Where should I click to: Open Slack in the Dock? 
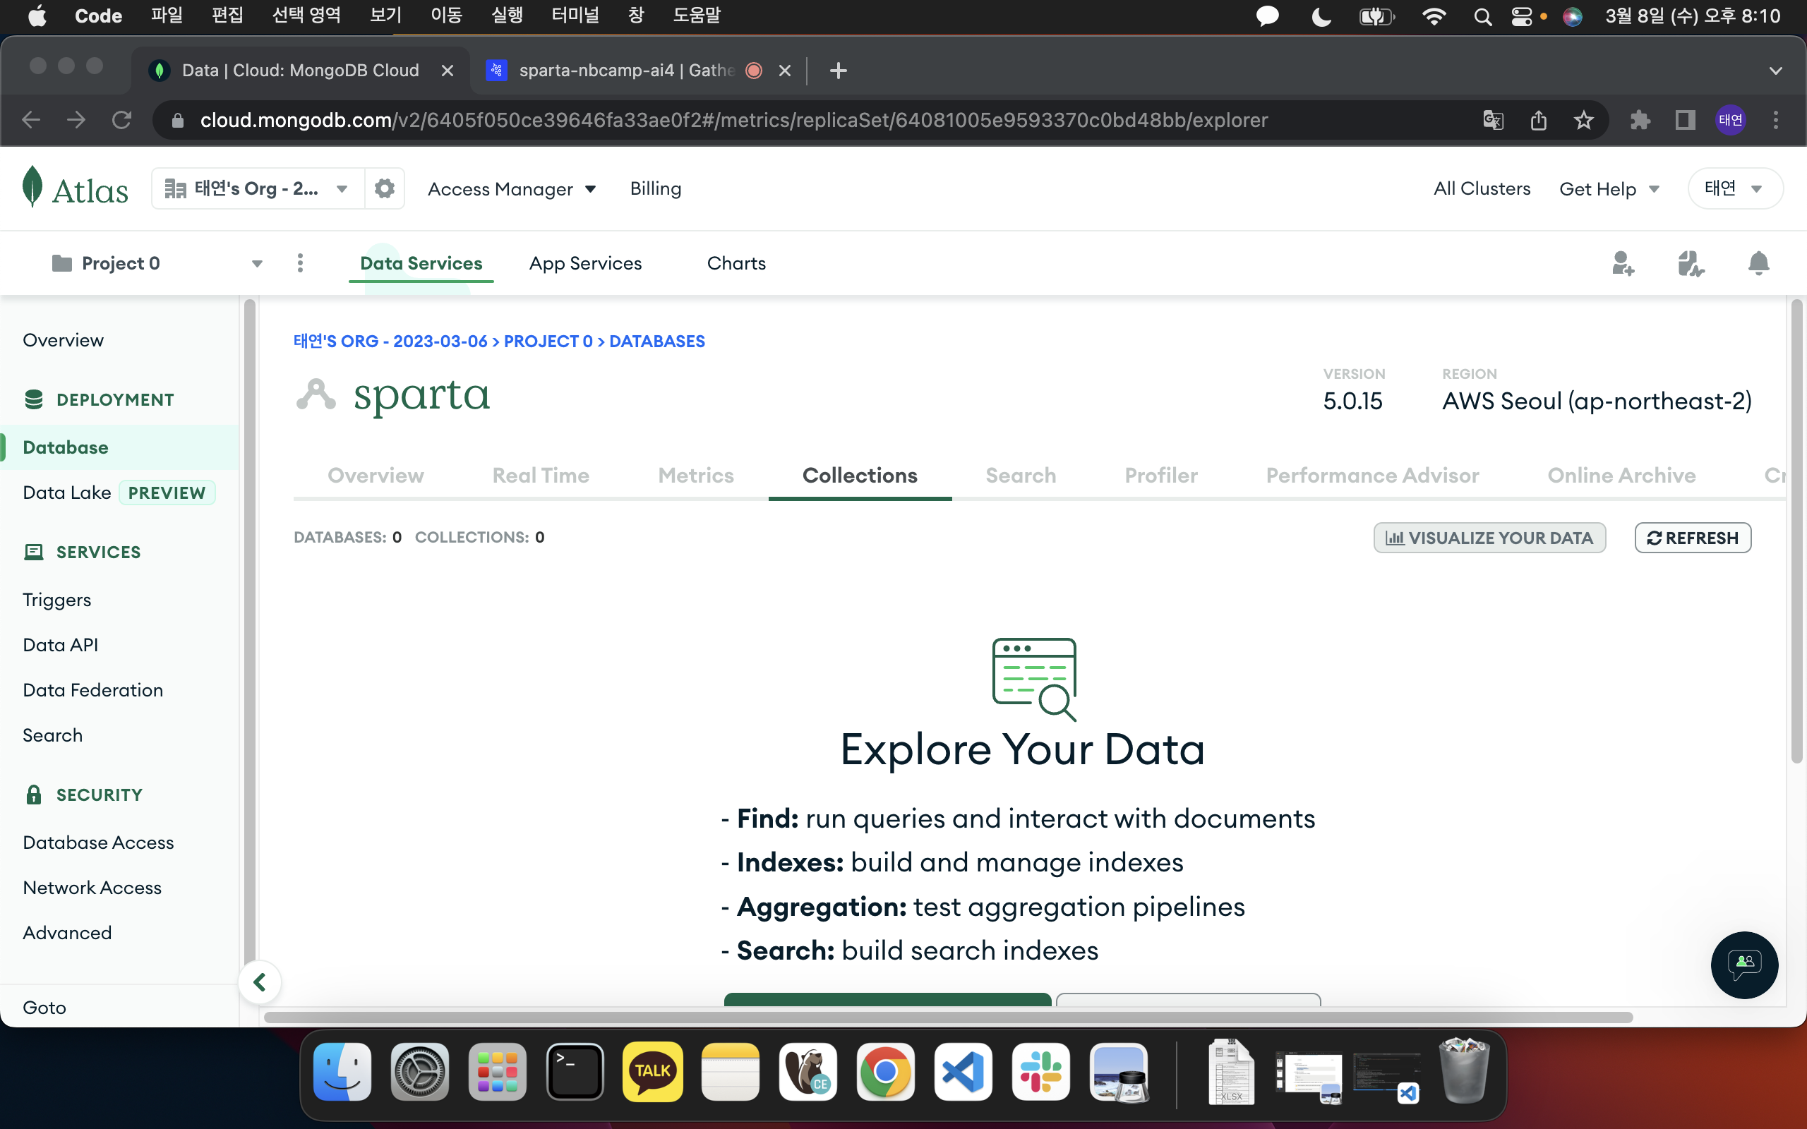click(1041, 1073)
